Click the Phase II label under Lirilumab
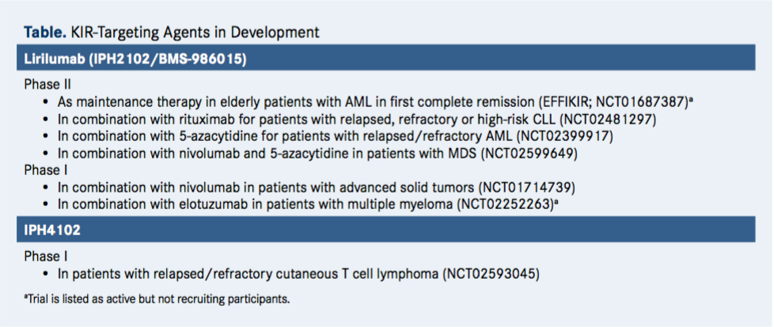 [x=47, y=85]
